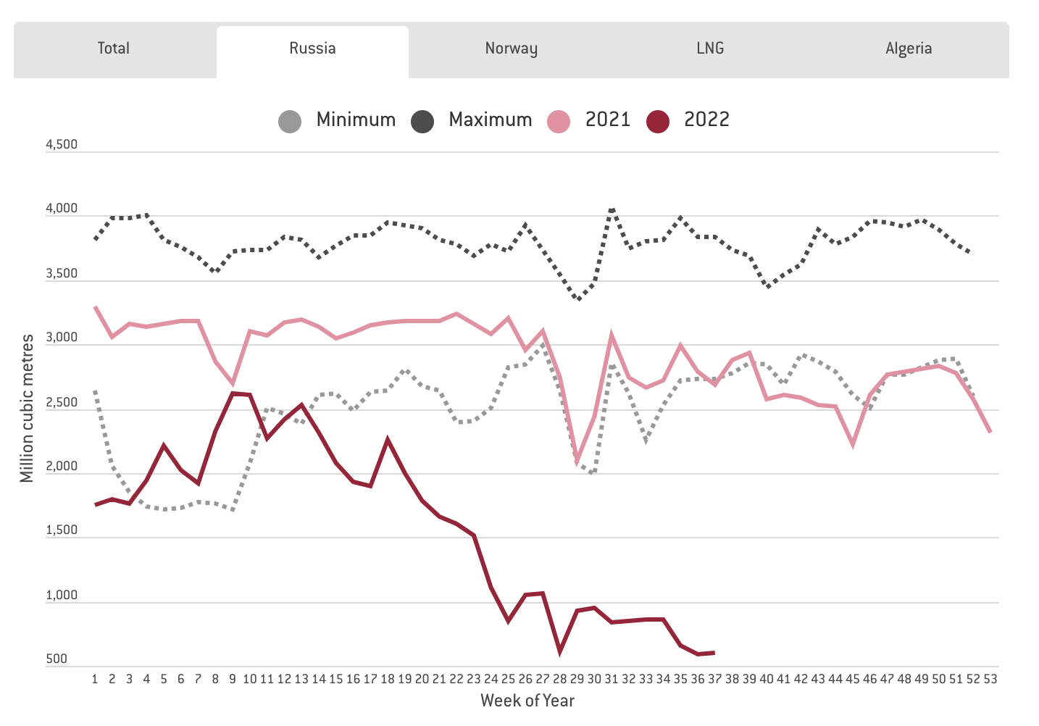This screenshot has width=1039, height=726.
Task: Click the 4,500 y-axis label
Action: pos(62,145)
